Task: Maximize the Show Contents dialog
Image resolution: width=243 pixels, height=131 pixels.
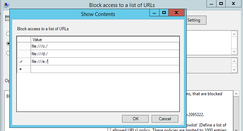Action: [164, 13]
